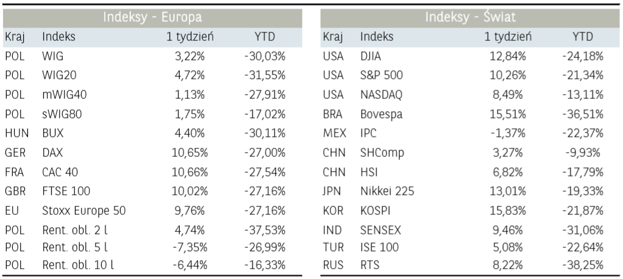
Task: Click the Rent. obl. 10 l row label
Action: (79, 265)
